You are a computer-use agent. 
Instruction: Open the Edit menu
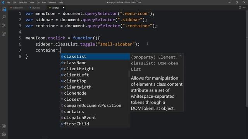14,3
